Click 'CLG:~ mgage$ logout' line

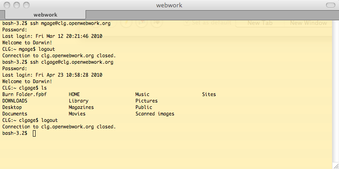[x=29, y=49]
